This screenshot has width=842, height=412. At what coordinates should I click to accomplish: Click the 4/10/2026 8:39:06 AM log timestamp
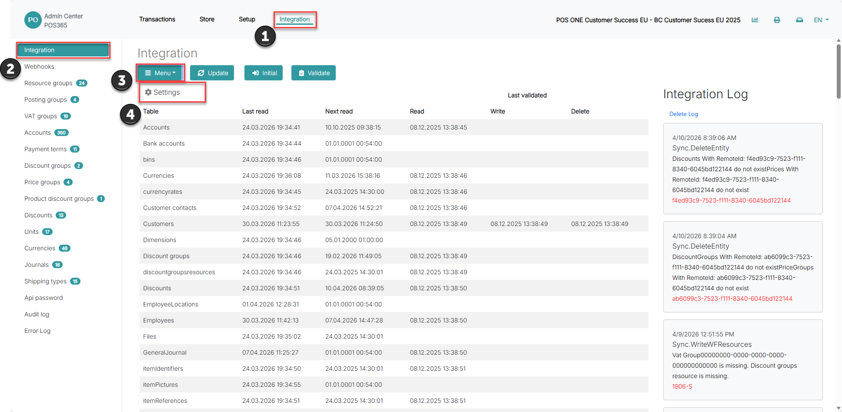coord(704,138)
